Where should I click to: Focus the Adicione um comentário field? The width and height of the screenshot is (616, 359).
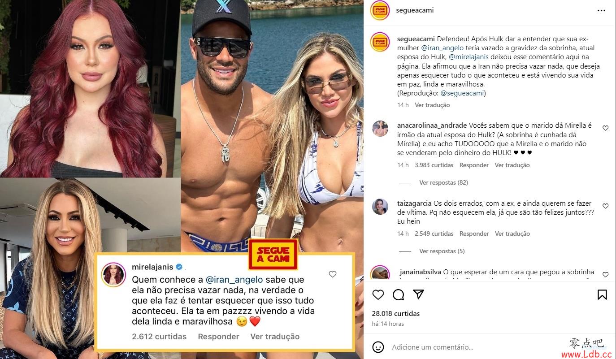[x=475, y=347]
